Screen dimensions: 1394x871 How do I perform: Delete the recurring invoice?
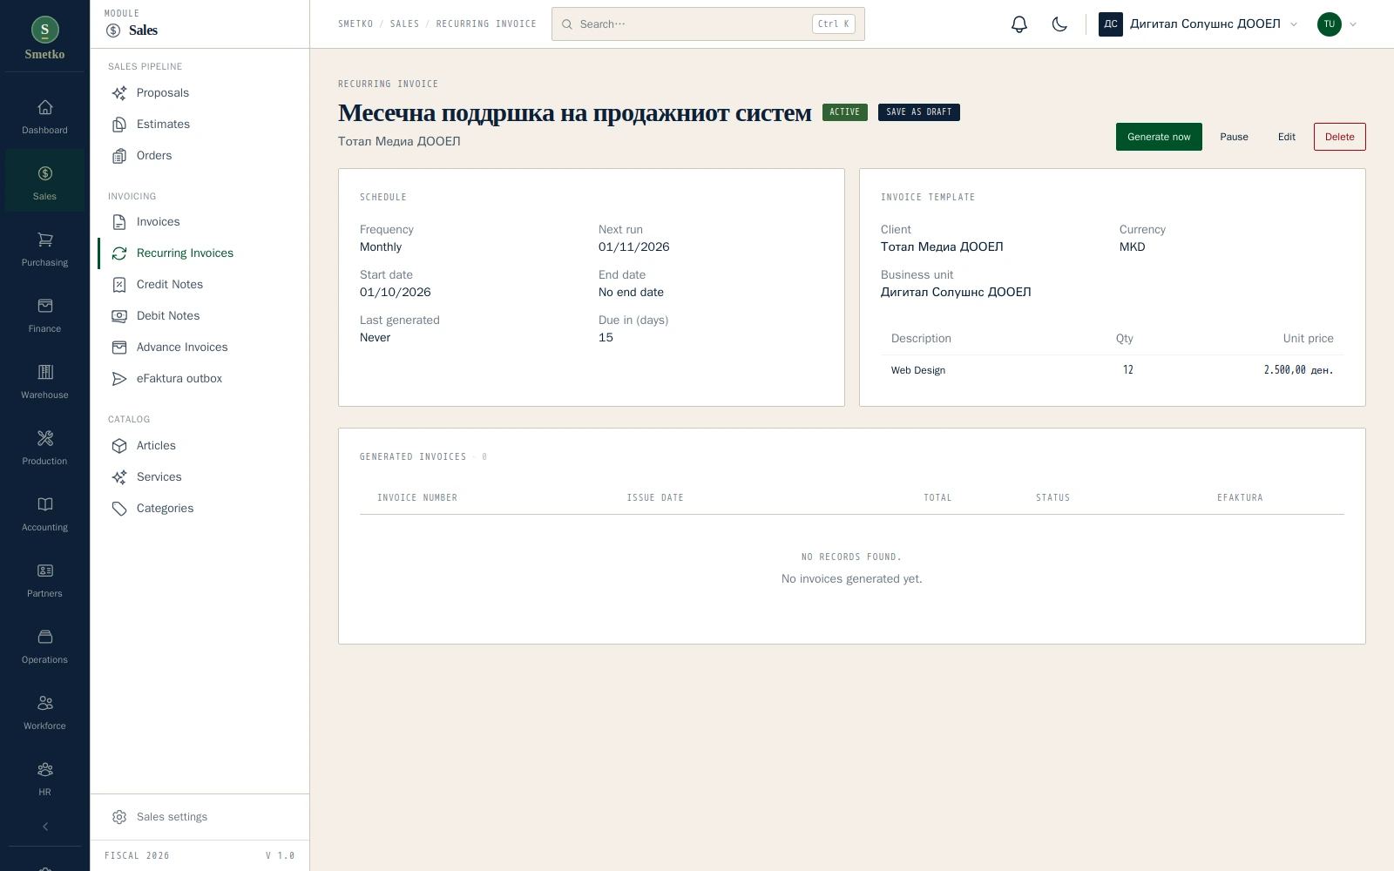click(x=1340, y=137)
